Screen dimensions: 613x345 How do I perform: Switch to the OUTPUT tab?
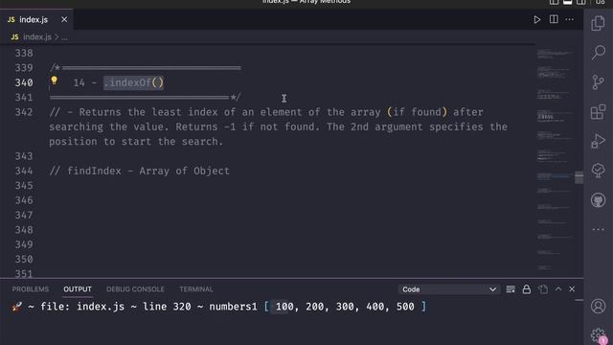pos(78,289)
